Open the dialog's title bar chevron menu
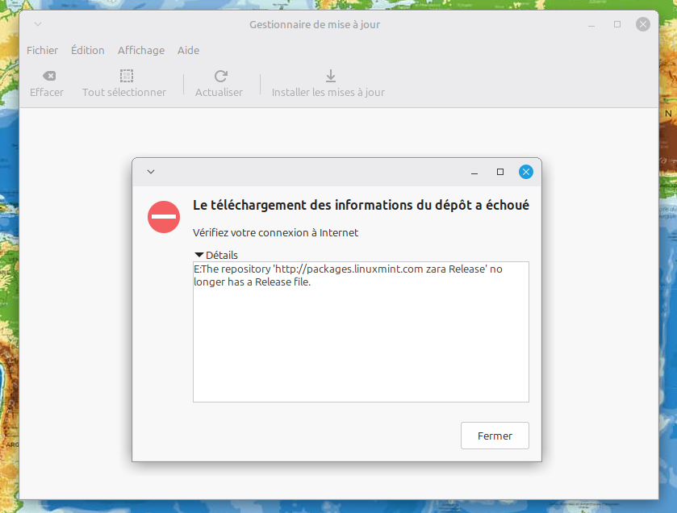The height and width of the screenshot is (513, 677). (x=151, y=172)
